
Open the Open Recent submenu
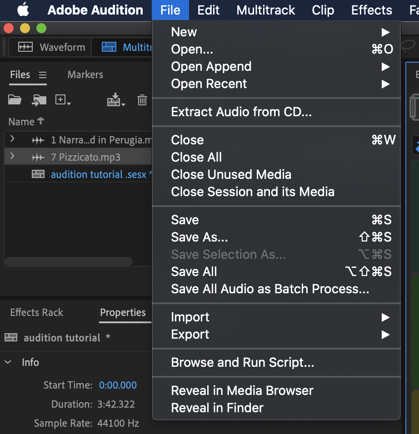click(x=276, y=84)
